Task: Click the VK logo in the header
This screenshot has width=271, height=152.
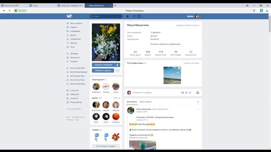Action: pyautogui.click(x=69, y=16)
